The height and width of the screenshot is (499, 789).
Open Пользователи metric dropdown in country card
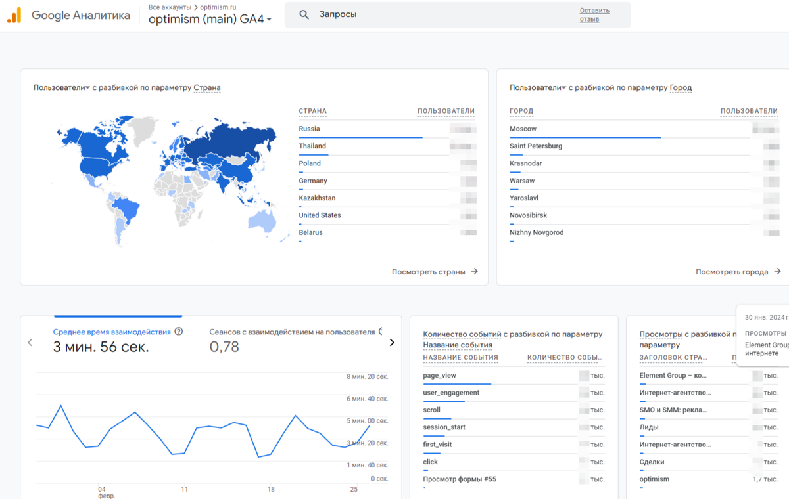pos(62,87)
